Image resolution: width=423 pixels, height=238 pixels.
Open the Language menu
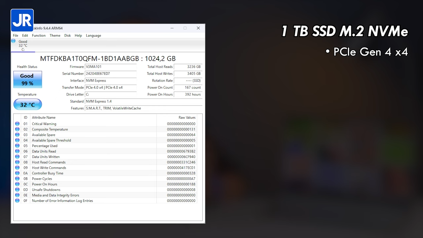93,35
